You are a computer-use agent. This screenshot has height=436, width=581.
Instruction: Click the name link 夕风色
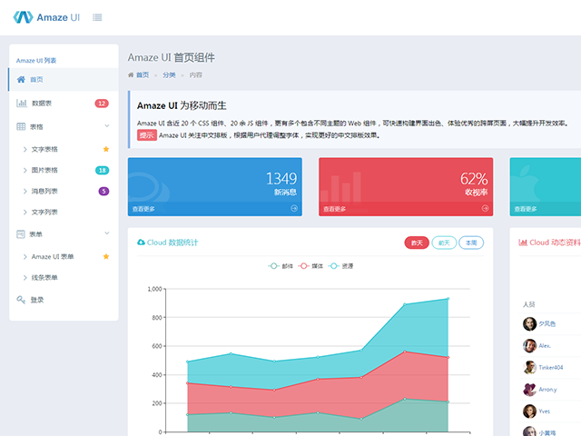tap(547, 323)
